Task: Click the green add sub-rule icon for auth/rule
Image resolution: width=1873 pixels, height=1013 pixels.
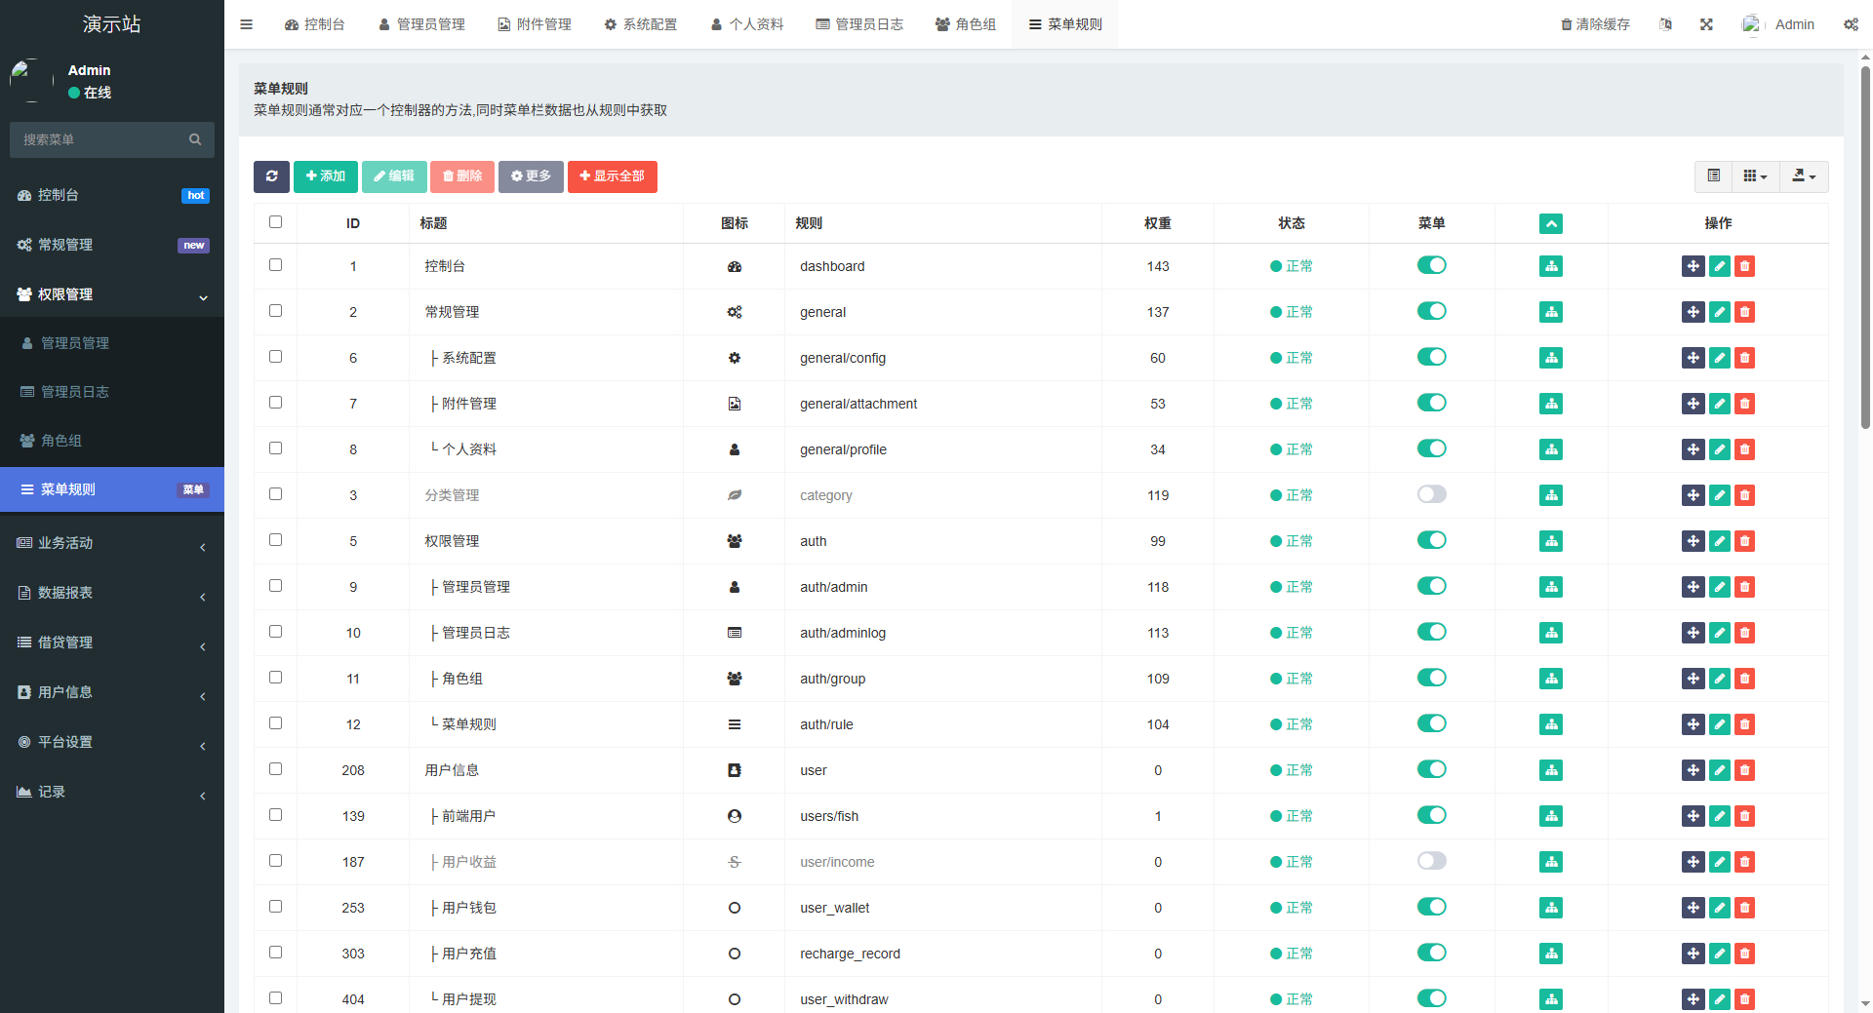Action: click(1550, 724)
